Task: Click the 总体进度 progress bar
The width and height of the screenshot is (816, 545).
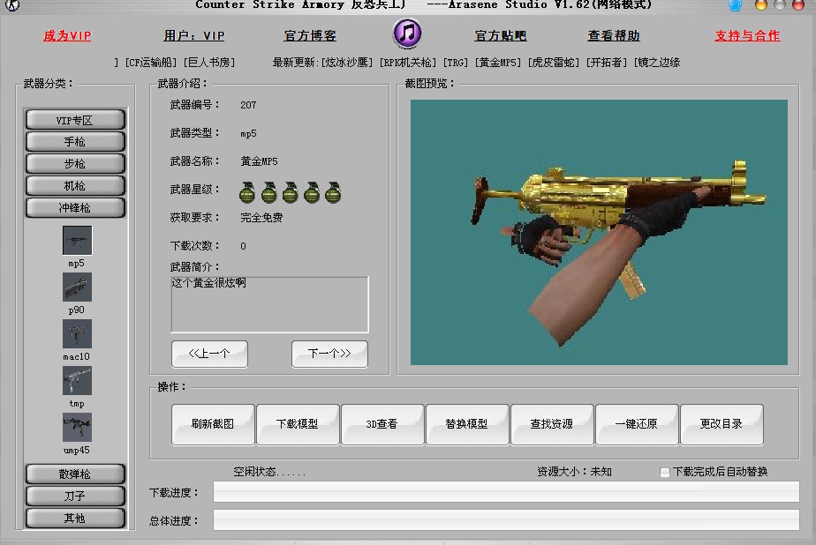Action: [x=506, y=520]
